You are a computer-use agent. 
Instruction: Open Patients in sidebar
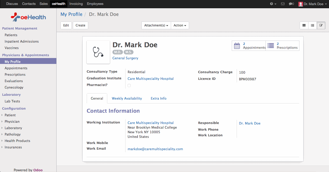click(11, 35)
